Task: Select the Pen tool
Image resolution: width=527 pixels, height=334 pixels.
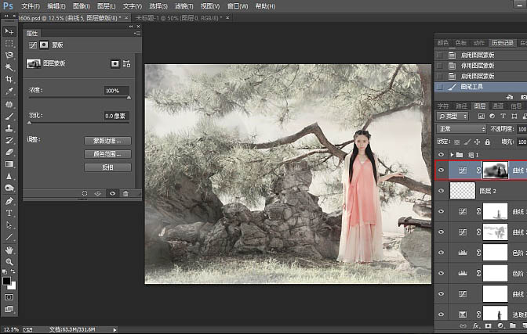Action: pyautogui.click(x=9, y=201)
